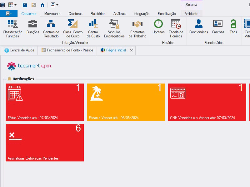The width and height of the screenshot is (250, 187).
Task: Go to home via the house icon
Action: point(42,5)
